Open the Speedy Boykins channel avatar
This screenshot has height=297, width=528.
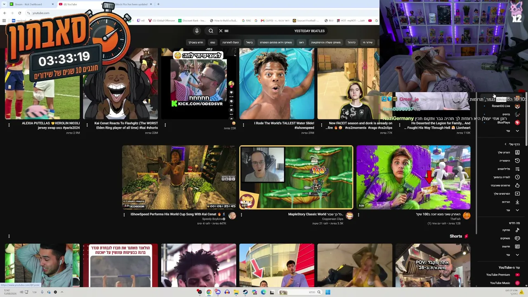click(232, 216)
